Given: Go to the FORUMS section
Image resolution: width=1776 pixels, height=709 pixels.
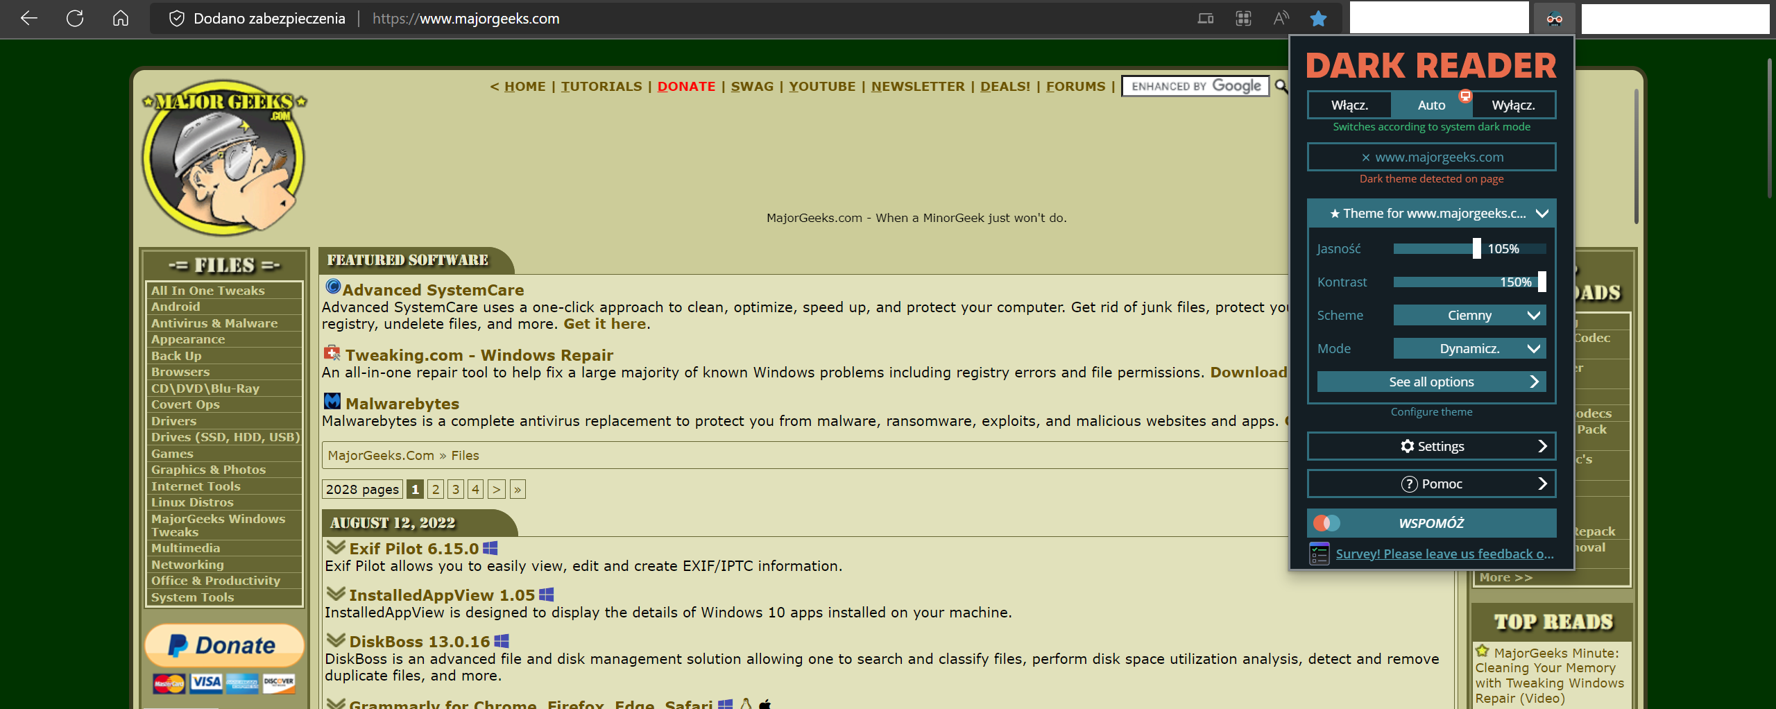Looking at the screenshot, I should click(x=1075, y=86).
